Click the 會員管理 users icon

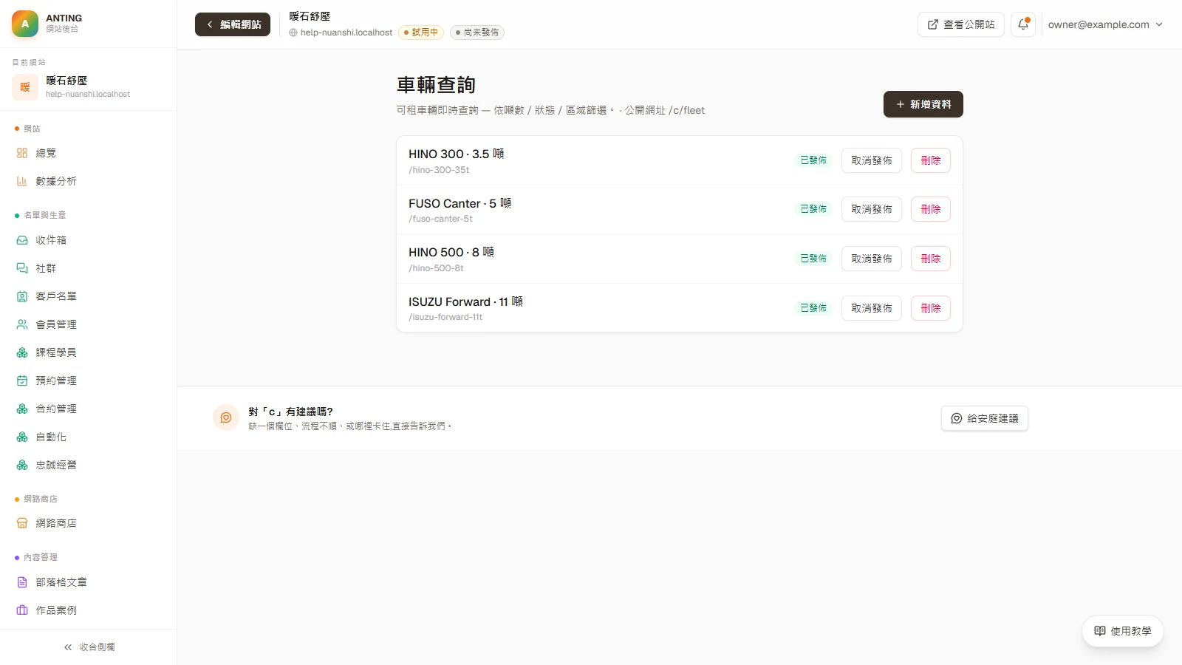tap(22, 324)
